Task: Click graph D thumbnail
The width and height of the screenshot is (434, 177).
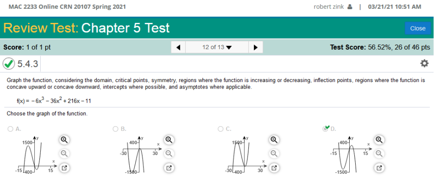Action: (351, 155)
